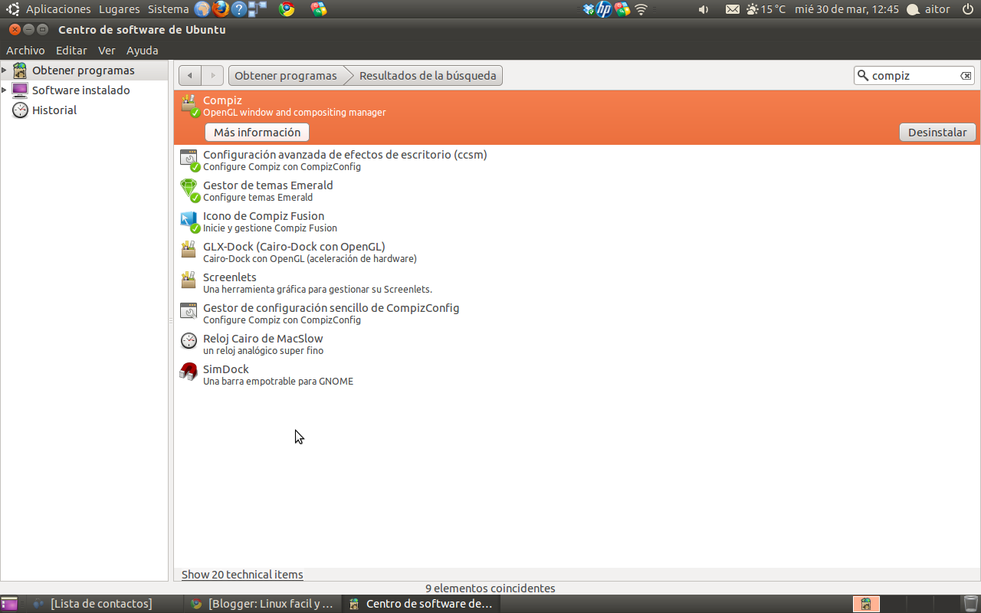Select the Reloj Cairo de MacSlow clock icon
The height and width of the screenshot is (613, 981).
point(189,341)
